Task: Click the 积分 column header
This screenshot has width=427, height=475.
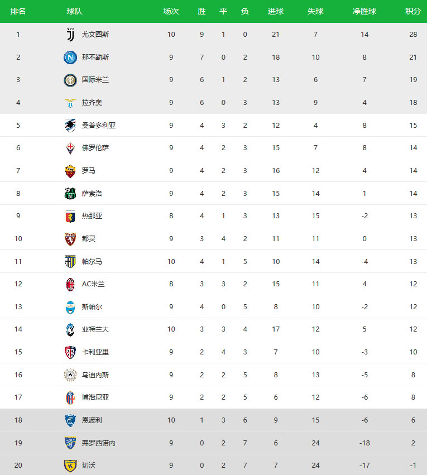Action: (x=413, y=12)
